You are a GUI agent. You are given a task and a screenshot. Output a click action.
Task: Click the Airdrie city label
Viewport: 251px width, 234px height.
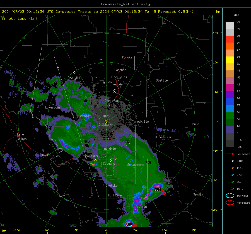pyautogui.click(x=110, y=149)
